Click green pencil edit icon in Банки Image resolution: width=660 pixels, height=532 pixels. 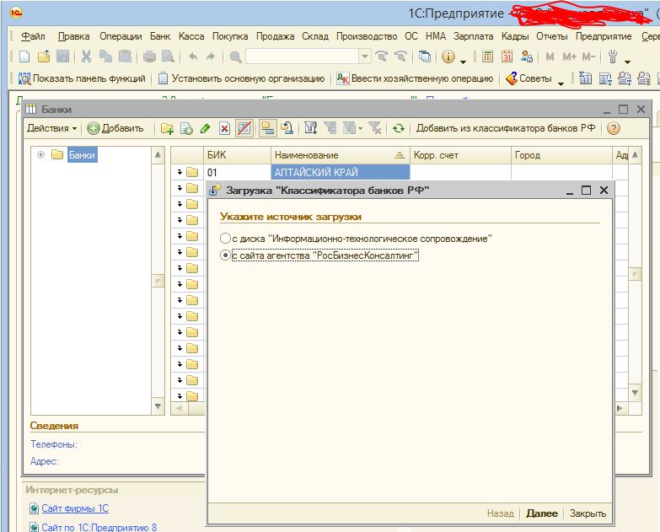(x=206, y=128)
